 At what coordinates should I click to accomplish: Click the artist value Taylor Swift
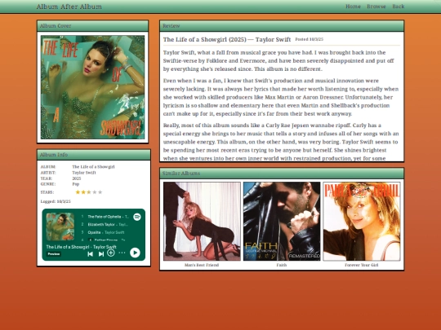84,173
